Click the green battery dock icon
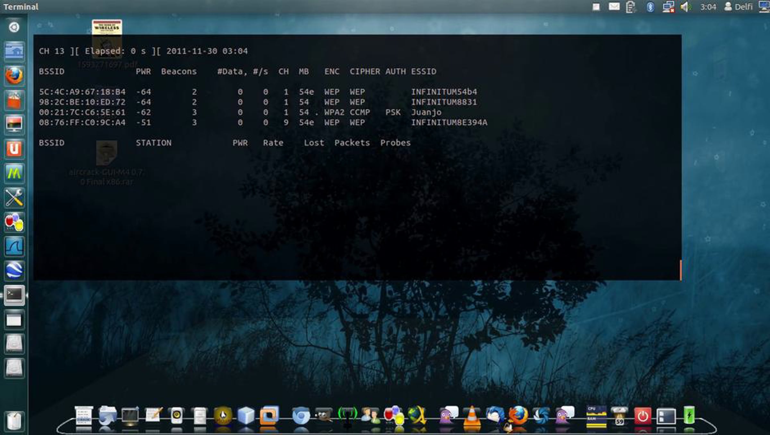The image size is (770, 435). 689,415
